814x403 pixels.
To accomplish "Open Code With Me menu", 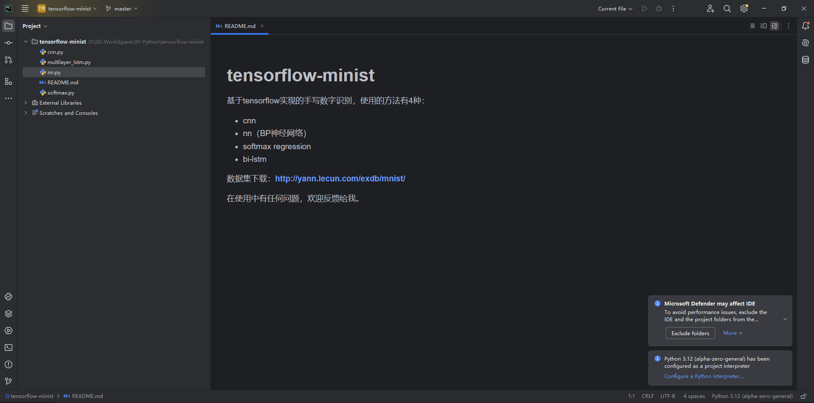I will click(711, 8).
